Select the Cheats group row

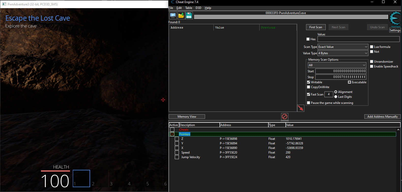point(282,130)
